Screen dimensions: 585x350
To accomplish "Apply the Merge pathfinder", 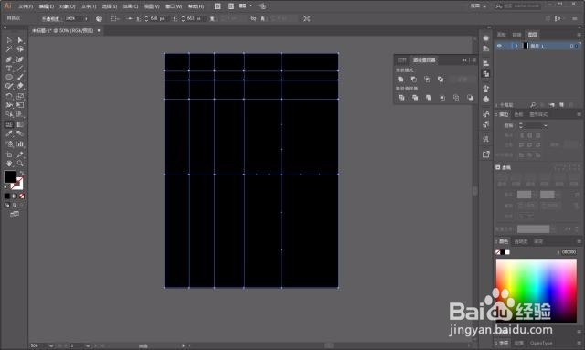I will pos(429,98).
